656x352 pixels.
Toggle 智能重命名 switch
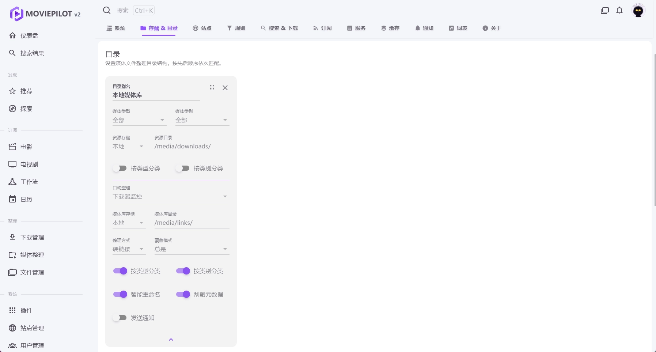(x=120, y=294)
